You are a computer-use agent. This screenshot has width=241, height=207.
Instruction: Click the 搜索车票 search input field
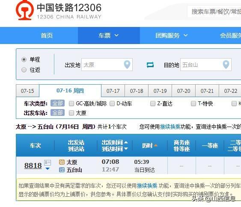click(x=214, y=12)
